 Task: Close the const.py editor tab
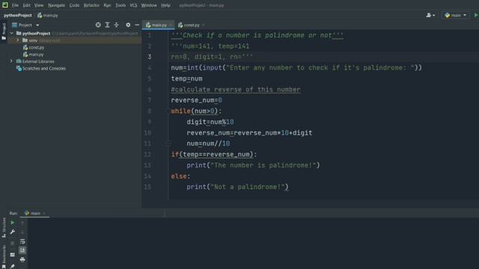(x=204, y=25)
